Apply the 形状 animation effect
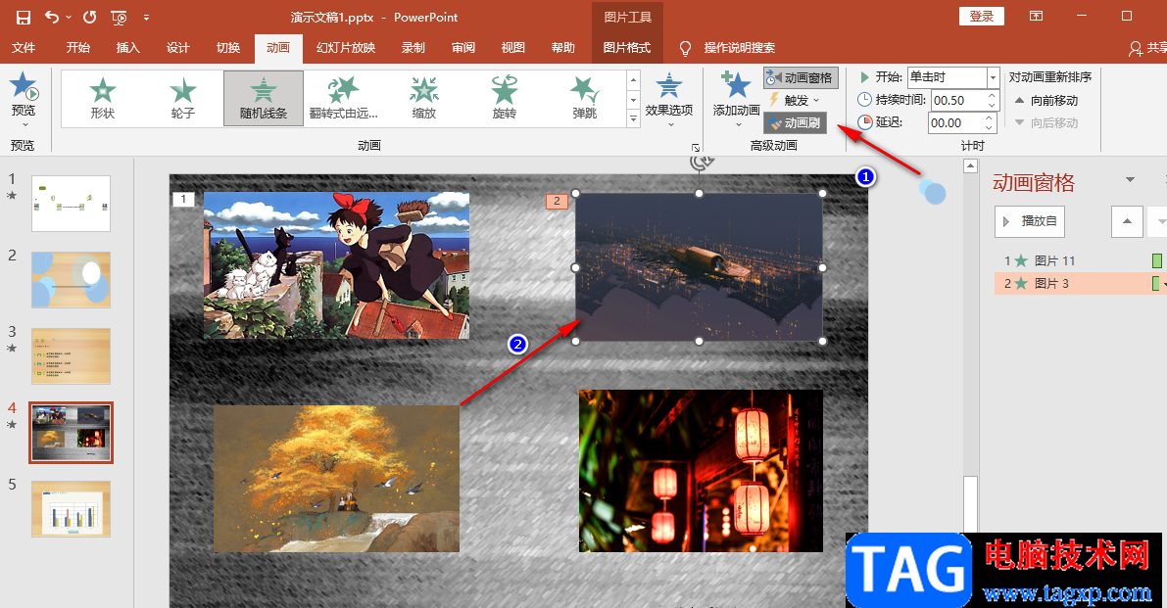Viewport: 1167px width, 608px height. (x=103, y=98)
